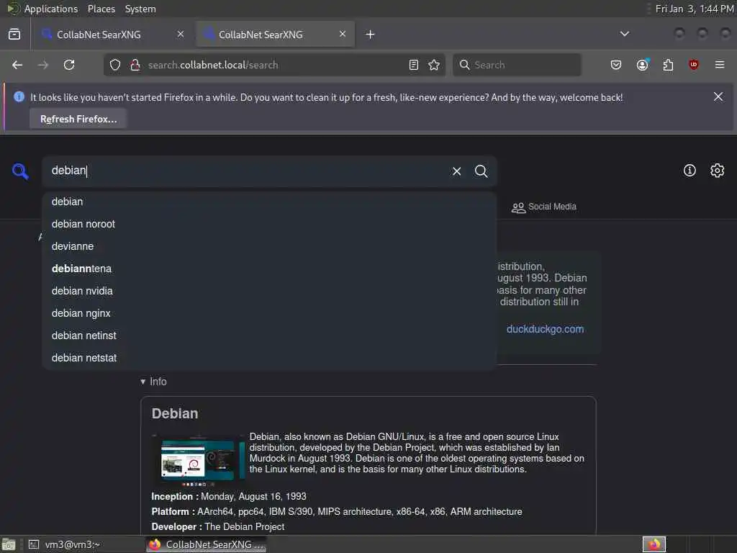This screenshot has width=737, height=553.
Task: Click show desktop icon in bottom panel
Action: click(x=9, y=544)
